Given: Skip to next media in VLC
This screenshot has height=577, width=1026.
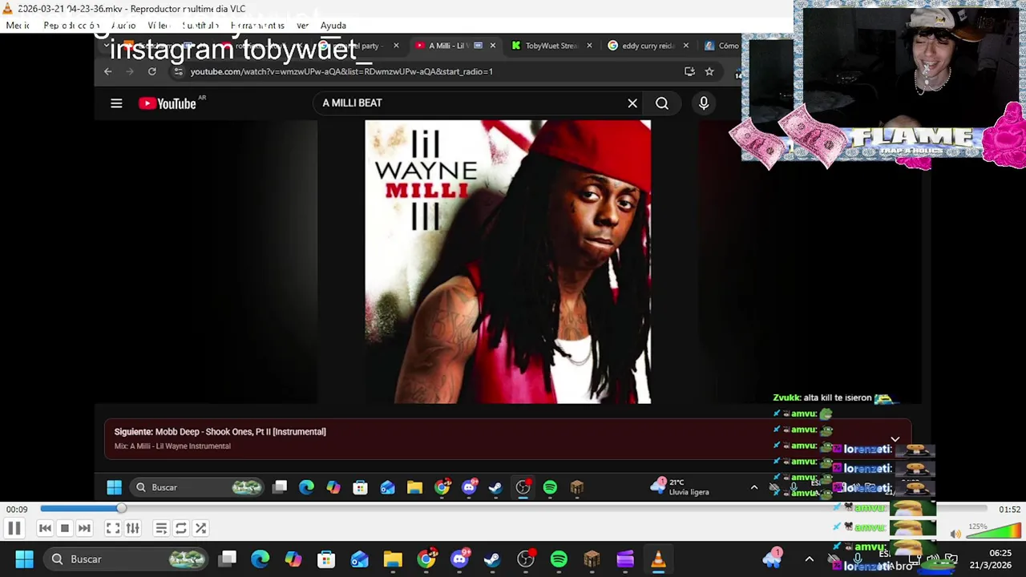Looking at the screenshot, I should (x=84, y=528).
